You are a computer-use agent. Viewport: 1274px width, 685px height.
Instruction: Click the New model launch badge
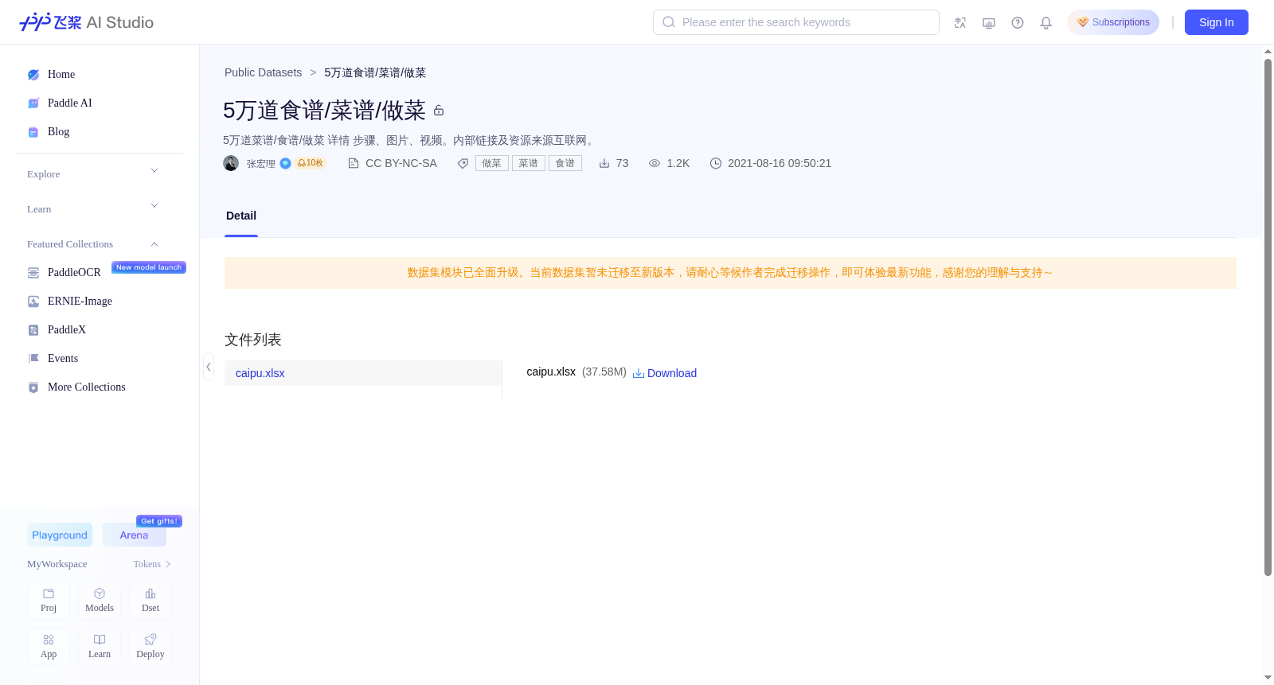(149, 267)
